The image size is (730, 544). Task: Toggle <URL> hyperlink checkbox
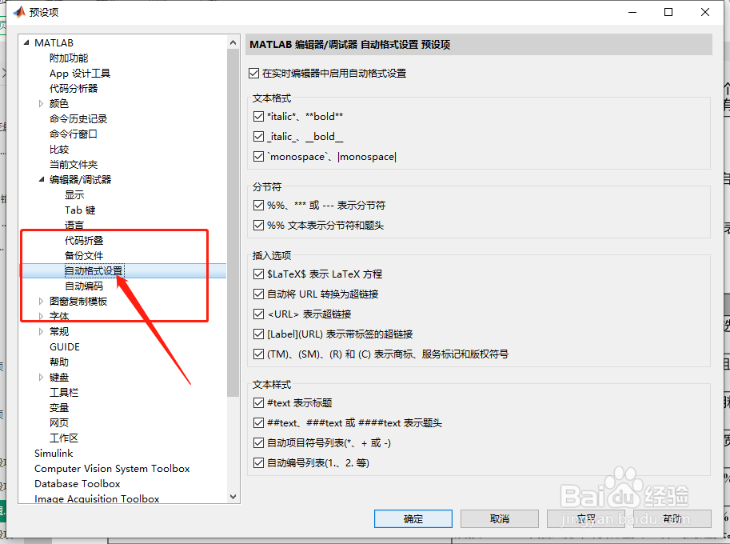258,314
